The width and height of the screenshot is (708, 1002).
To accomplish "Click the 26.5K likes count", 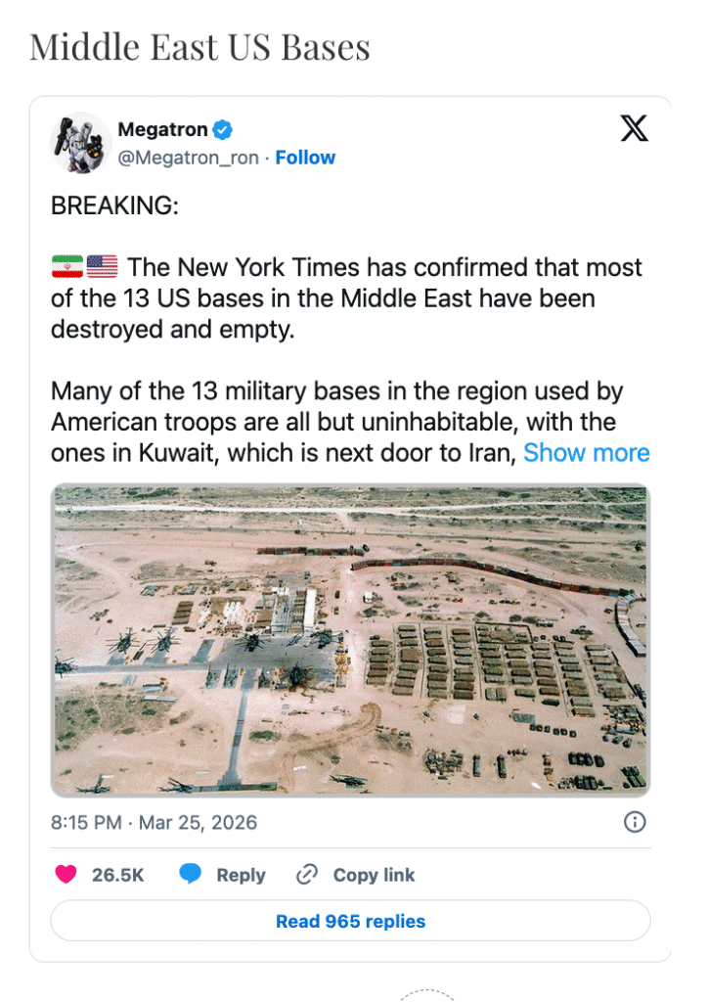I will point(117,875).
